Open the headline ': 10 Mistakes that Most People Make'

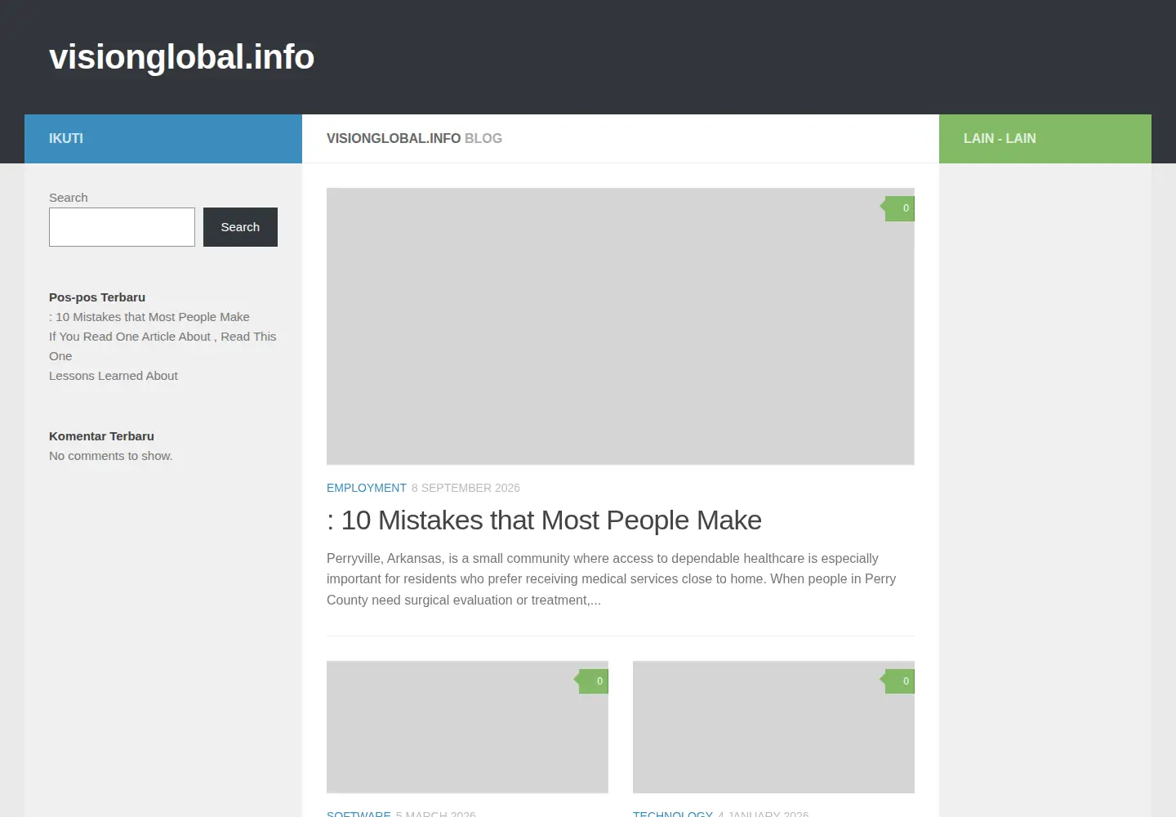[x=544, y=520]
